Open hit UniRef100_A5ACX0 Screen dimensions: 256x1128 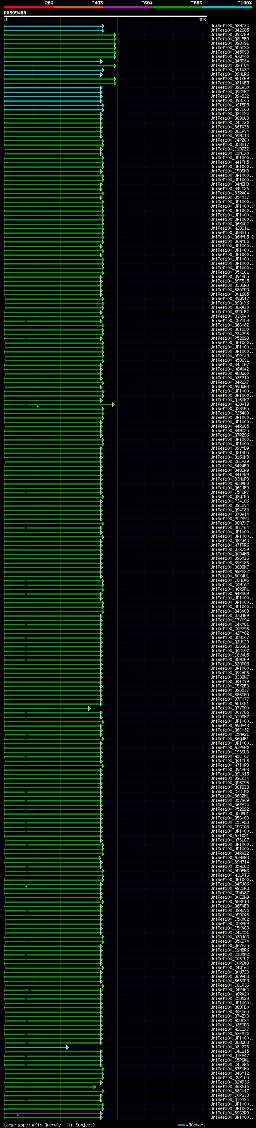[x=230, y=48]
